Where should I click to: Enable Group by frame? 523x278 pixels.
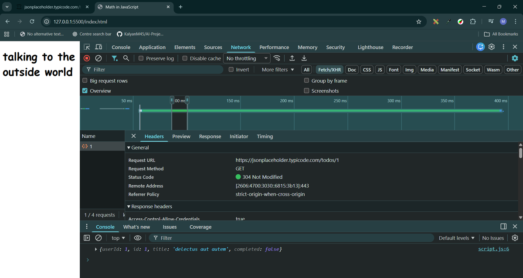click(306, 81)
